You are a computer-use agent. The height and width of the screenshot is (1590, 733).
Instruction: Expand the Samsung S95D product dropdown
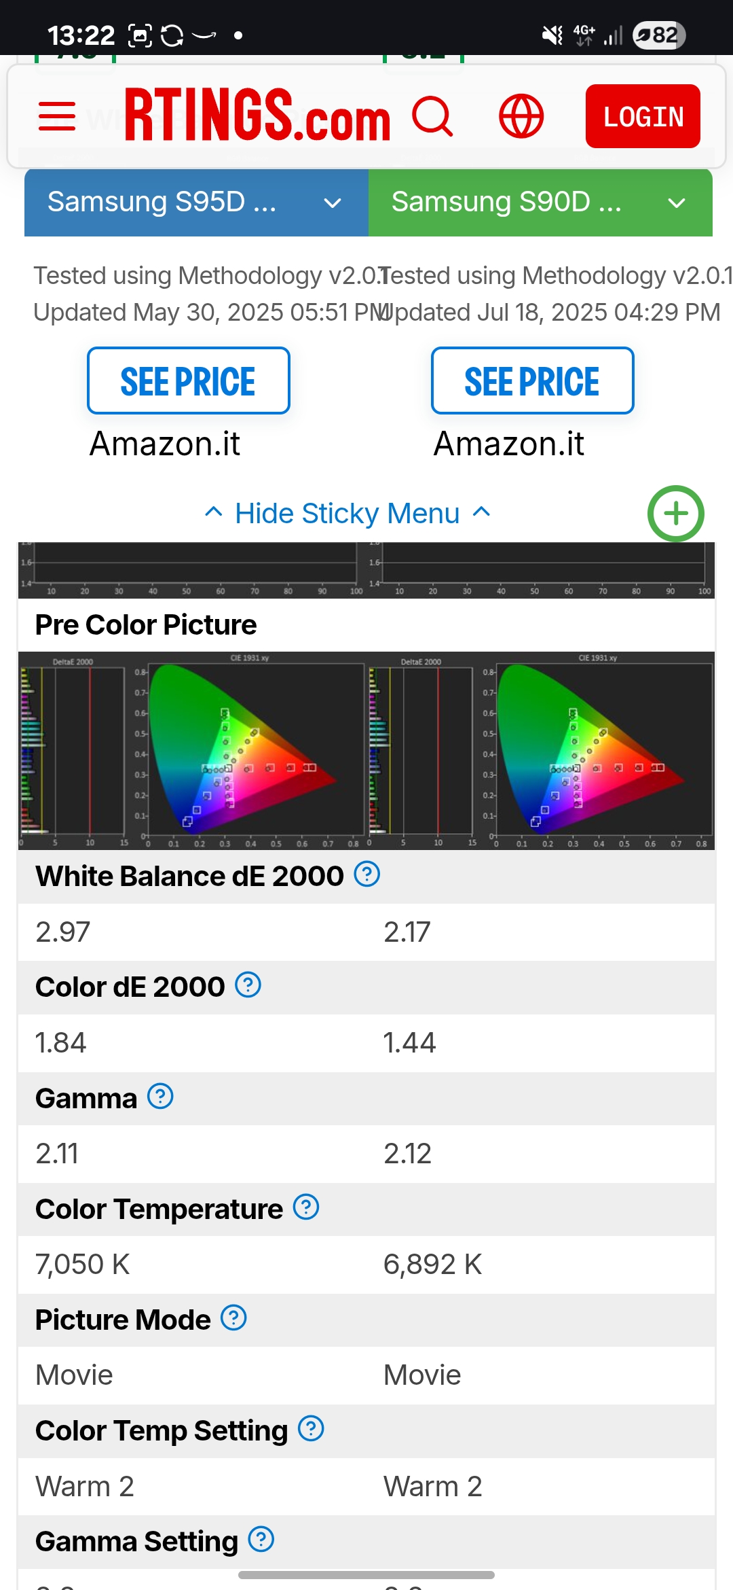[196, 202]
